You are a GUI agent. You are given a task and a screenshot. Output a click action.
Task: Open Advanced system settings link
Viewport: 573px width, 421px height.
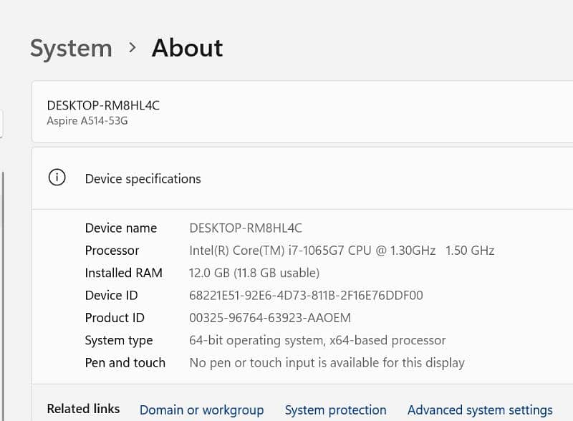480,410
